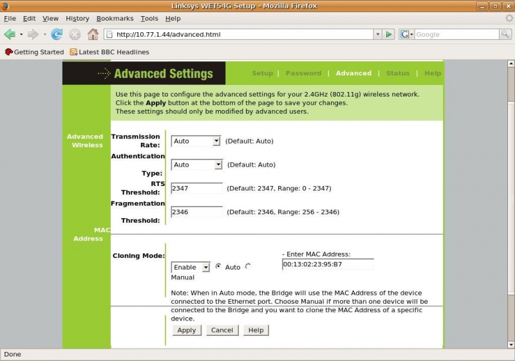The height and width of the screenshot is (361, 515).
Task: Expand the Authentication Type dropdown
Action: (x=218, y=165)
